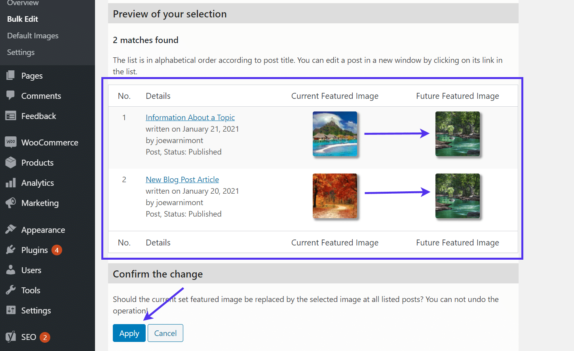Image resolution: width=574 pixels, height=351 pixels.
Task: Click the Analytics bar chart icon
Action: (11, 183)
